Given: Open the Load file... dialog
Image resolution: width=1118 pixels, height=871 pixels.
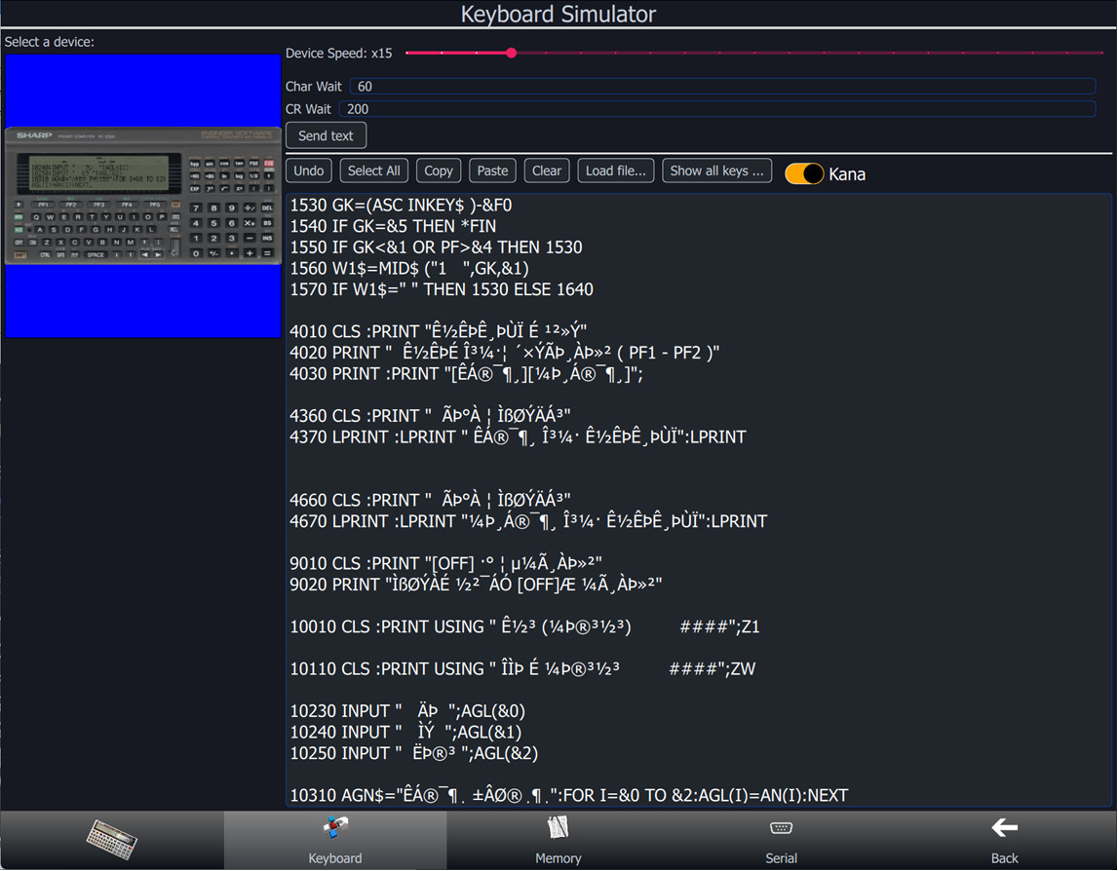Looking at the screenshot, I should [615, 170].
